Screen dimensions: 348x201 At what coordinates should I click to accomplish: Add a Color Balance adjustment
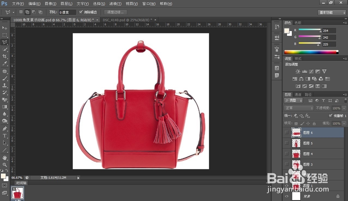coord(301,79)
